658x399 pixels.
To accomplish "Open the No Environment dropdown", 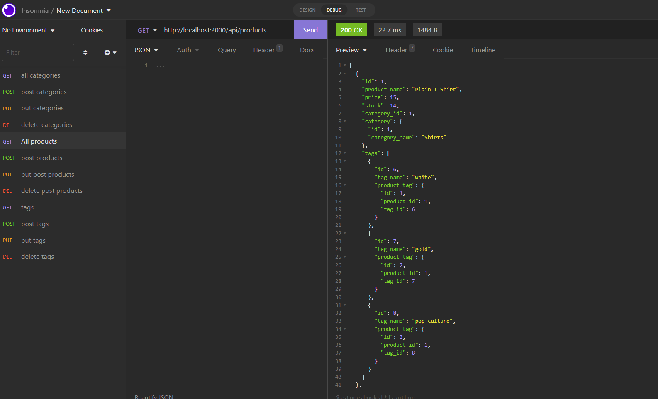I will (29, 30).
